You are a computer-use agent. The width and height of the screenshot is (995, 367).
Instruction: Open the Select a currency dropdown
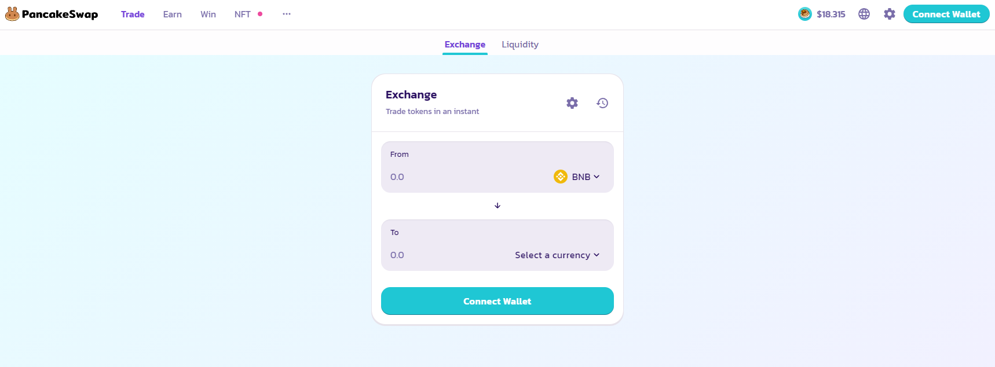tap(557, 255)
